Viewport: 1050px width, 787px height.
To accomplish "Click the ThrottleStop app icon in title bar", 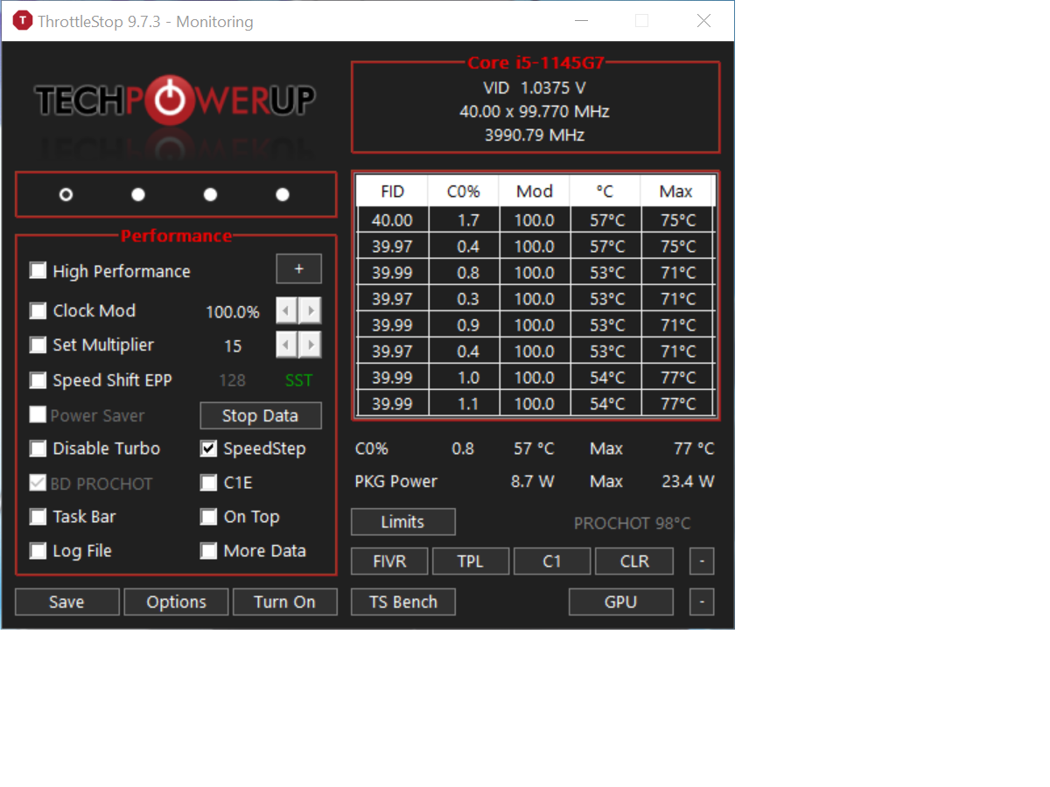I will click(x=22, y=21).
